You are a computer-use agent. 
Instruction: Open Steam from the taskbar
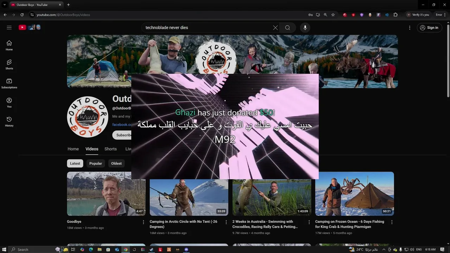pyautogui.click(x=152, y=249)
